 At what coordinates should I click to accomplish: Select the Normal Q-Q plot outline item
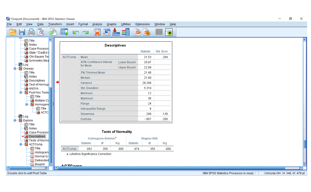click(42, 156)
